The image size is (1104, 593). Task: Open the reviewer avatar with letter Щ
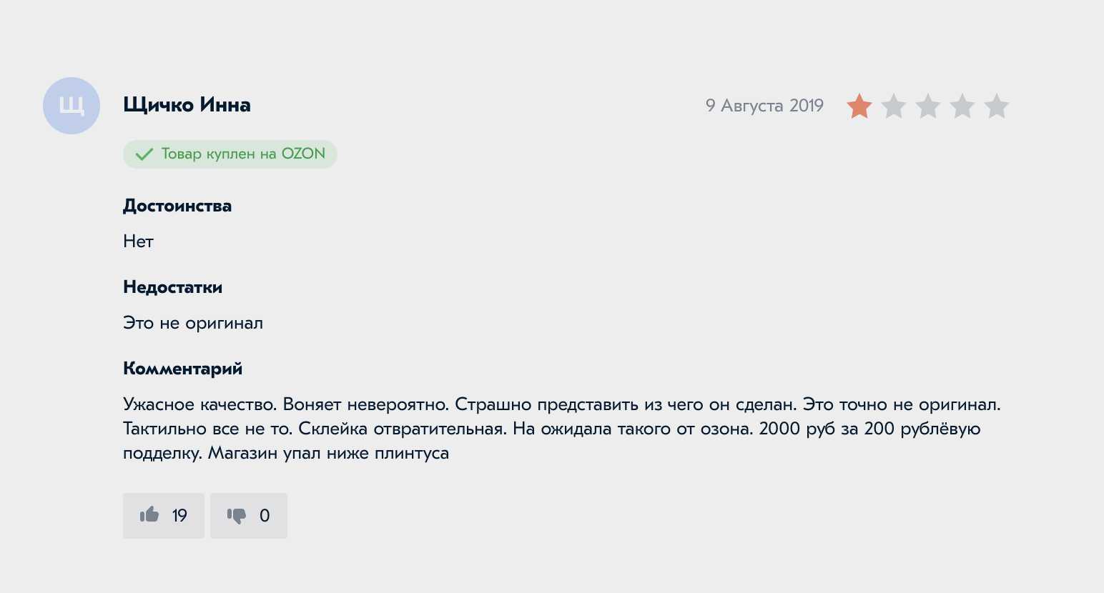[72, 106]
